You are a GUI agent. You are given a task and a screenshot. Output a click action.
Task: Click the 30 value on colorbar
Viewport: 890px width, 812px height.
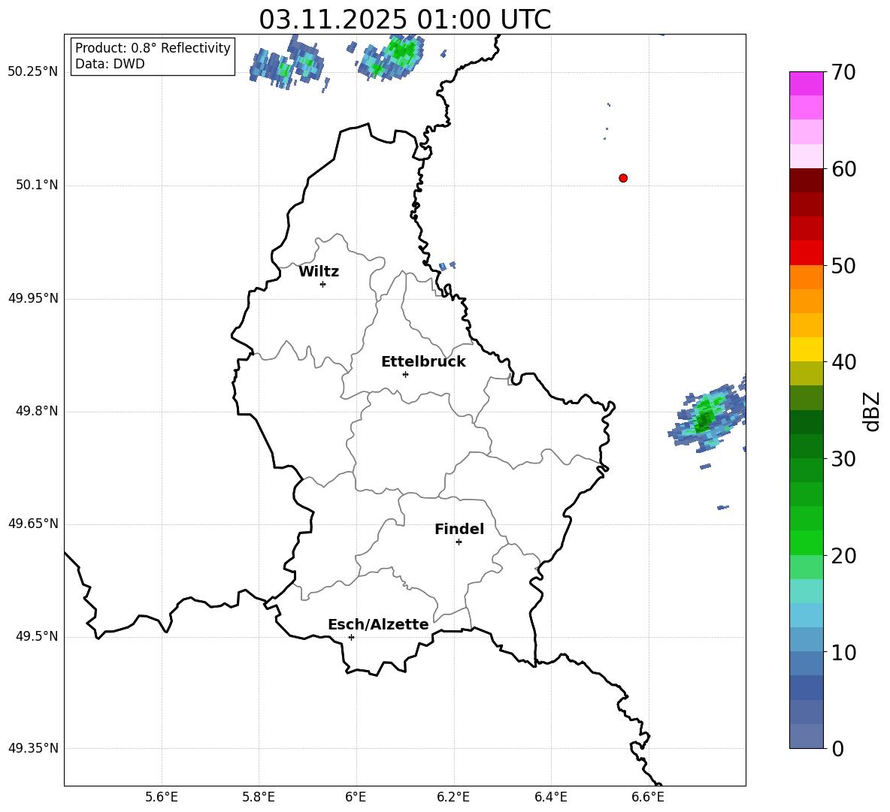(843, 459)
